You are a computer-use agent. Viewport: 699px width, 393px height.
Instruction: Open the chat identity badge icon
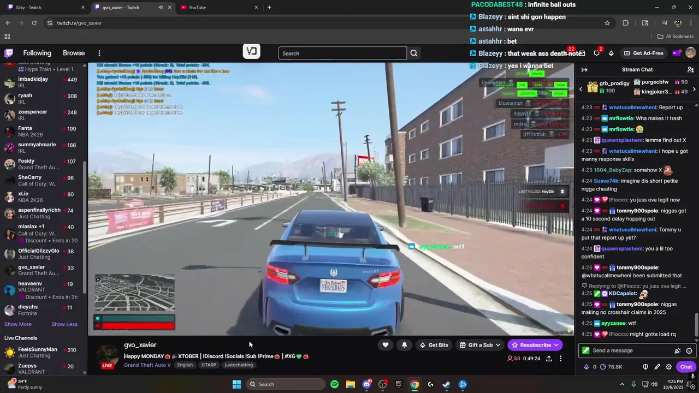[x=586, y=350]
